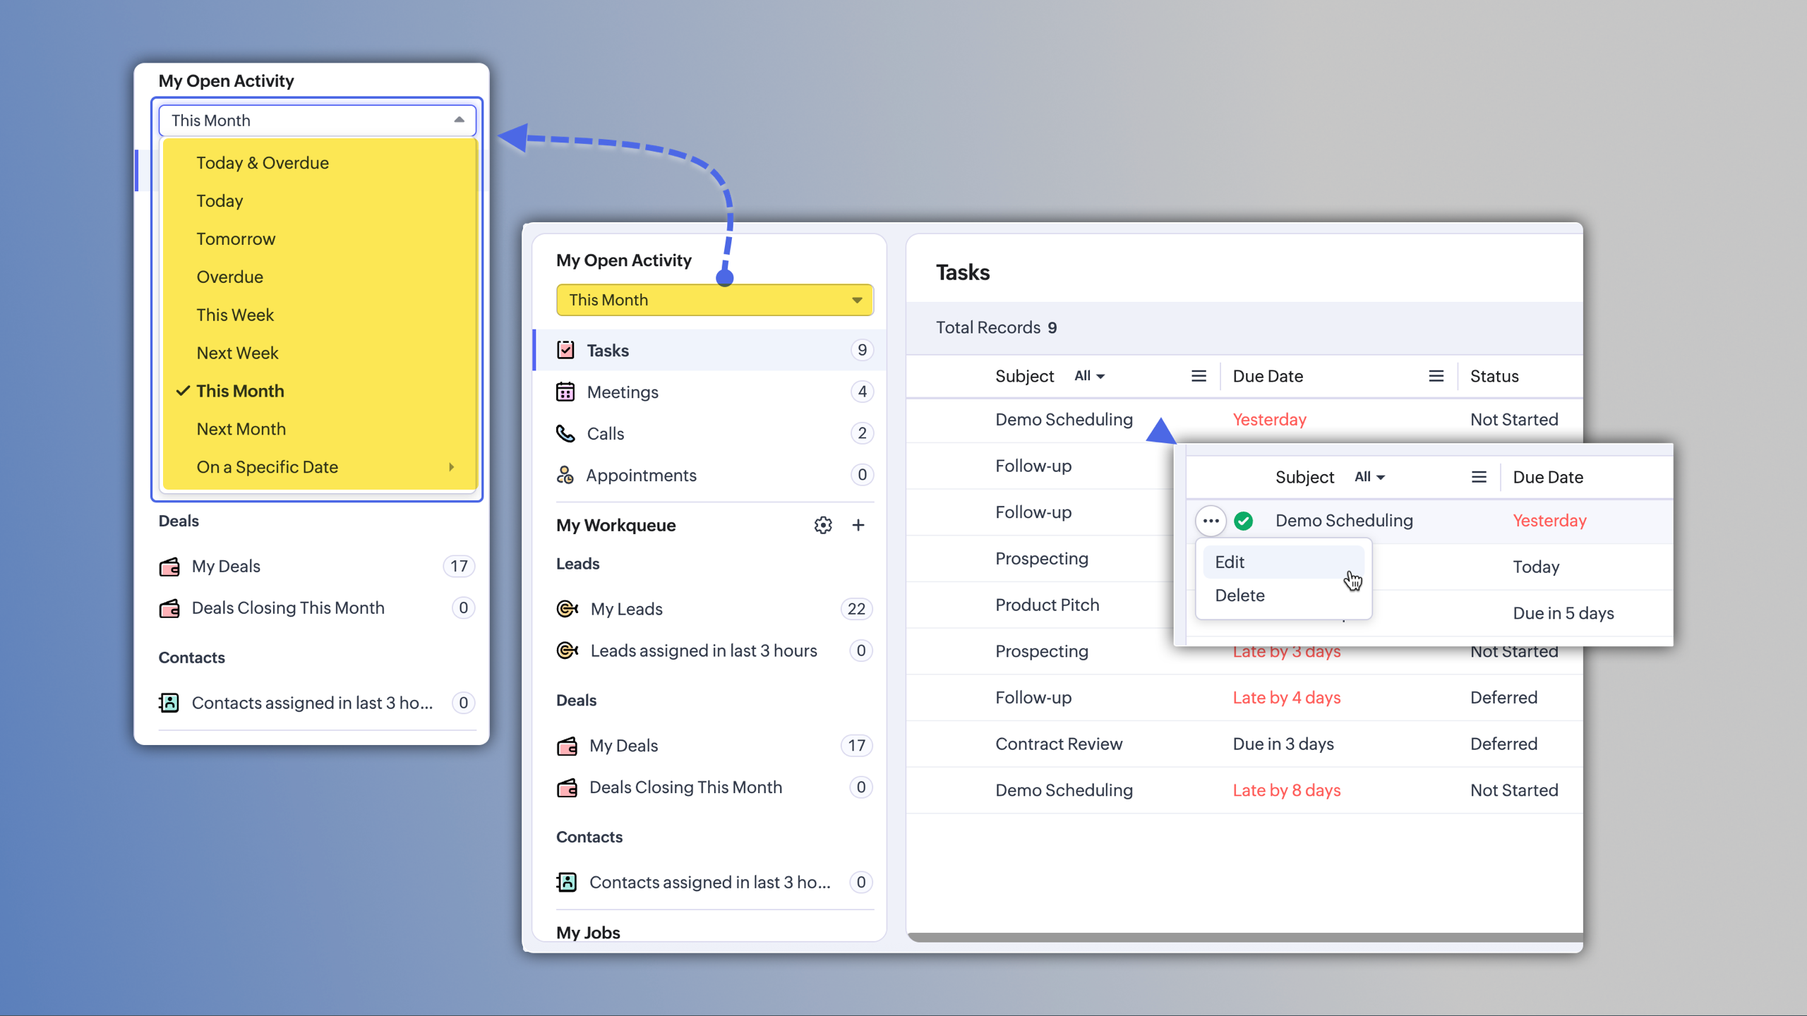Open the Contract Review task
Image resolution: width=1807 pixels, height=1016 pixels.
(1058, 744)
